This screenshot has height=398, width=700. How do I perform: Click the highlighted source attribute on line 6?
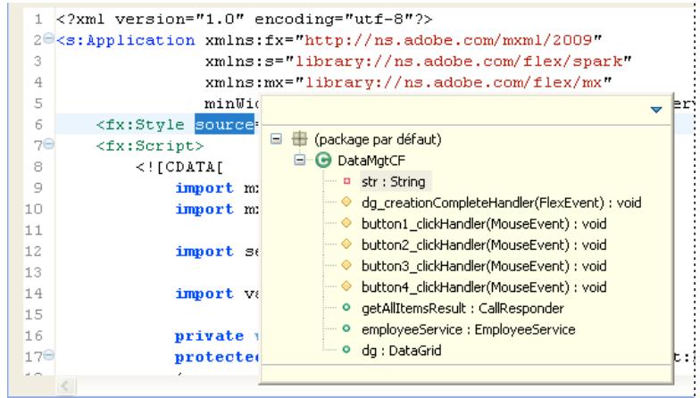point(224,125)
